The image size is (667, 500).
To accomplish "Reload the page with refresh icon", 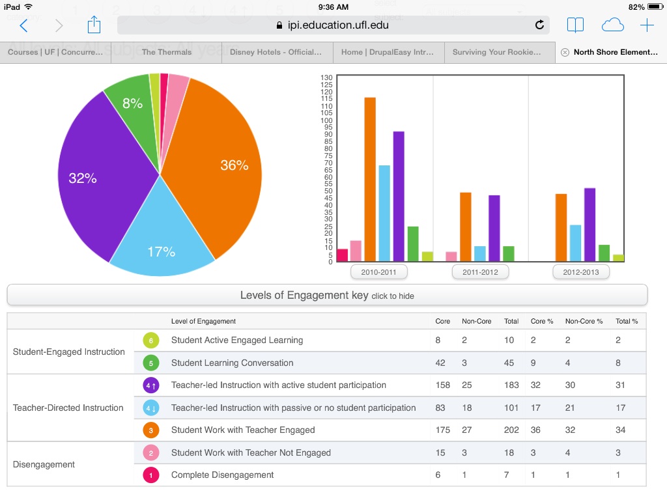I will pos(539,25).
